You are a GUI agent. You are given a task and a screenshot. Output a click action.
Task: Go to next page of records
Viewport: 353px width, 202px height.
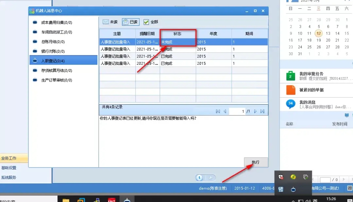pyautogui.click(x=255, y=111)
